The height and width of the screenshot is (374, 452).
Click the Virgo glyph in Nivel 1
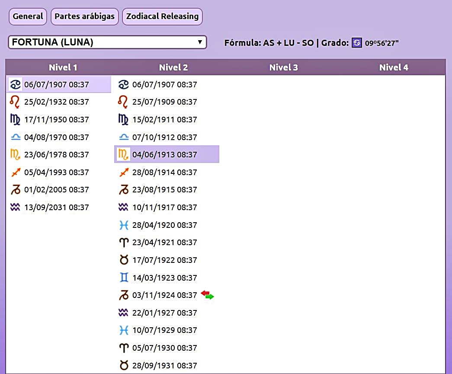click(x=15, y=120)
